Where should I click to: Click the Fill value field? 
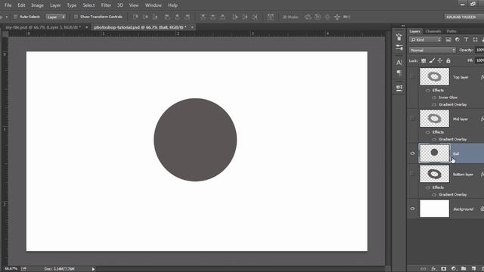(x=479, y=60)
